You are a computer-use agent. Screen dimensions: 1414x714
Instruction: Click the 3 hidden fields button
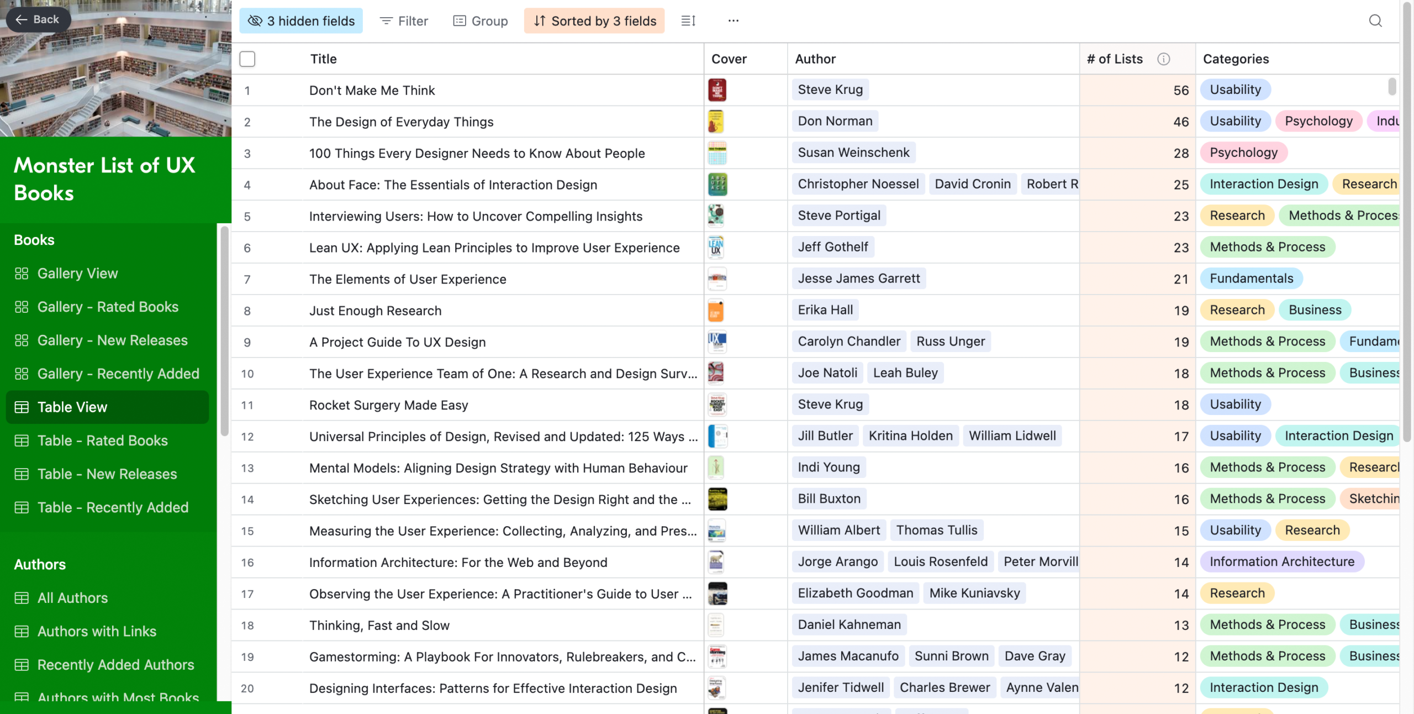301,21
